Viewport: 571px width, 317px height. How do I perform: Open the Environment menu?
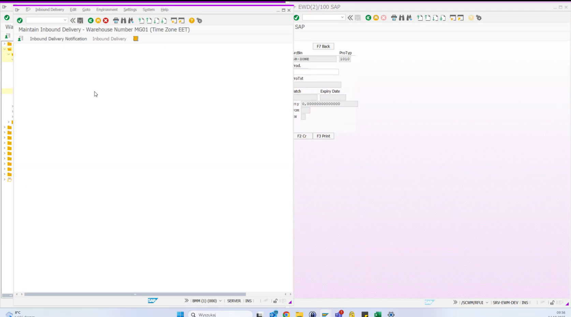[x=107, y=10]
